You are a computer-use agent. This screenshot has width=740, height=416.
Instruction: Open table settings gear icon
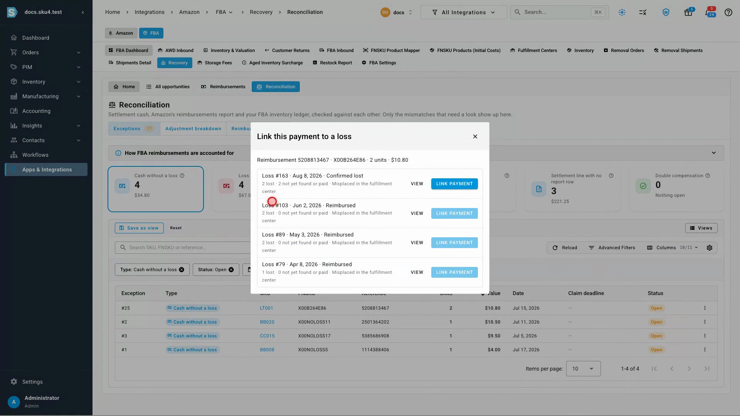point(710,248)
